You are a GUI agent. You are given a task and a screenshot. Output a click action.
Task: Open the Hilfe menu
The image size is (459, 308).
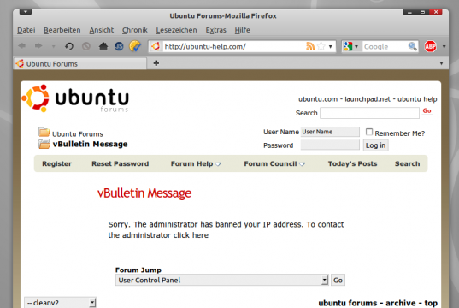[x=243, y=30]
